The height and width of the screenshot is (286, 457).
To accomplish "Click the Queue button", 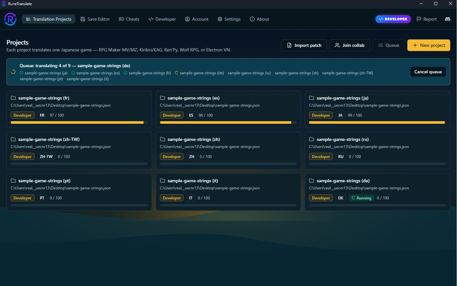I will point(389,45).
